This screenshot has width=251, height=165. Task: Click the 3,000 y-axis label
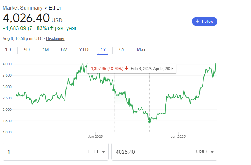click(x=7, y=87)
